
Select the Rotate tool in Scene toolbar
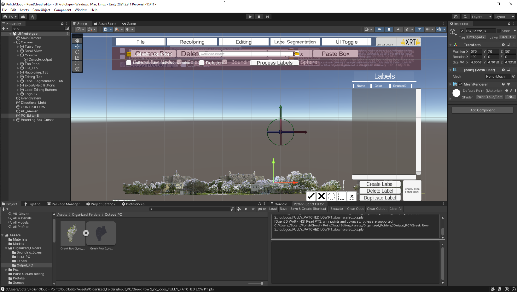[x=77, y=52]
